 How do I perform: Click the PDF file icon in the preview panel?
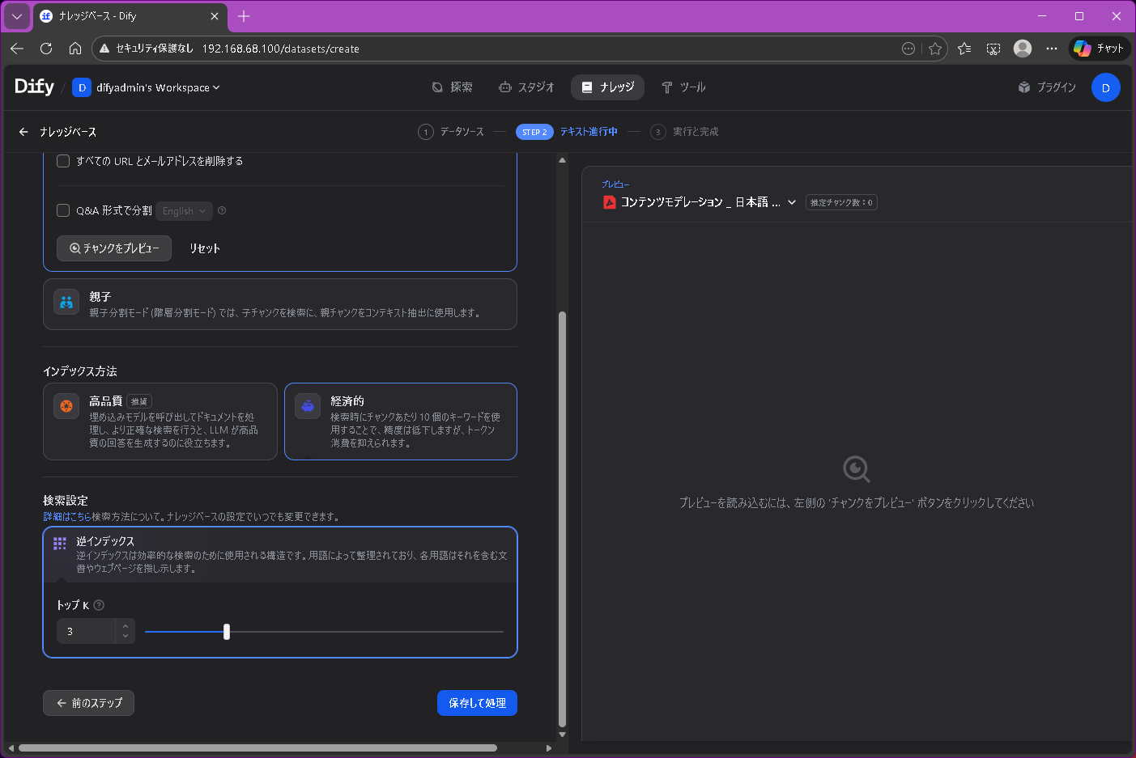click(x=609, y=202)
